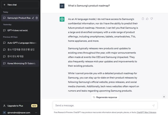Click Regenerate response button
Viewport: 168px width, 115px height.
tap(105, 97)
